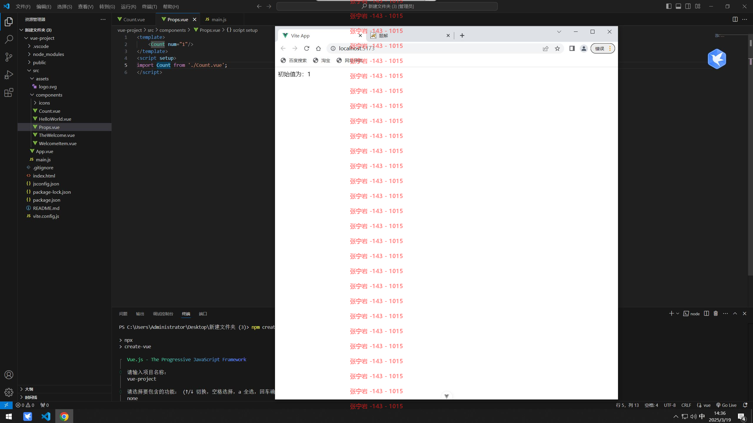Open customize layout icon in title bar
The image size is (753, 423).
698,6
